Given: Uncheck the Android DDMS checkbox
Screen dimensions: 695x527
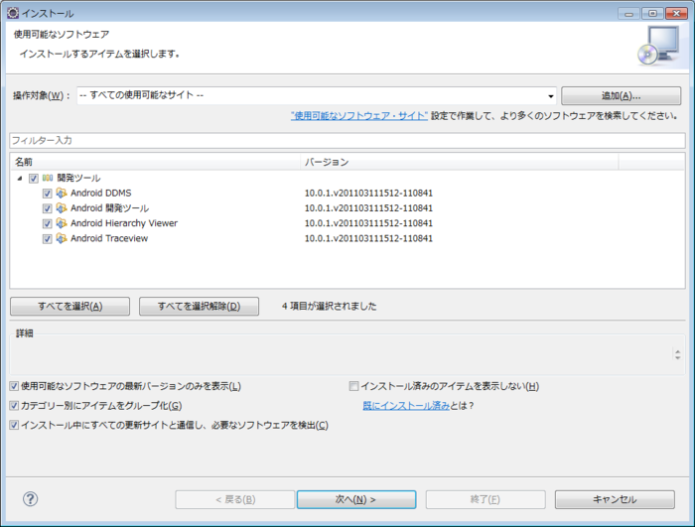Looking at the screenshot, I should point(47,194).
